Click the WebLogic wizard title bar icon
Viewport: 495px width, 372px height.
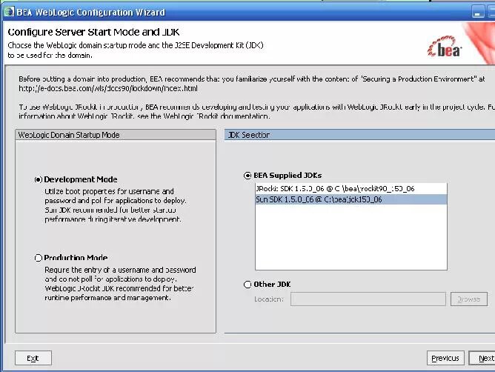click(9, 12)
